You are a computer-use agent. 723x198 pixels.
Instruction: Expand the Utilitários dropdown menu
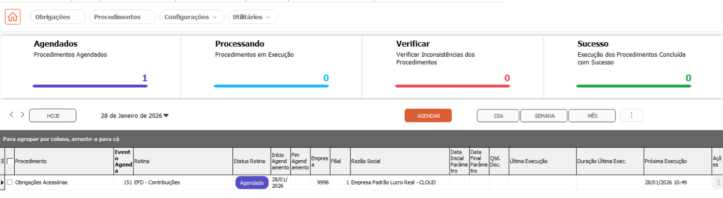click(252, 17)
